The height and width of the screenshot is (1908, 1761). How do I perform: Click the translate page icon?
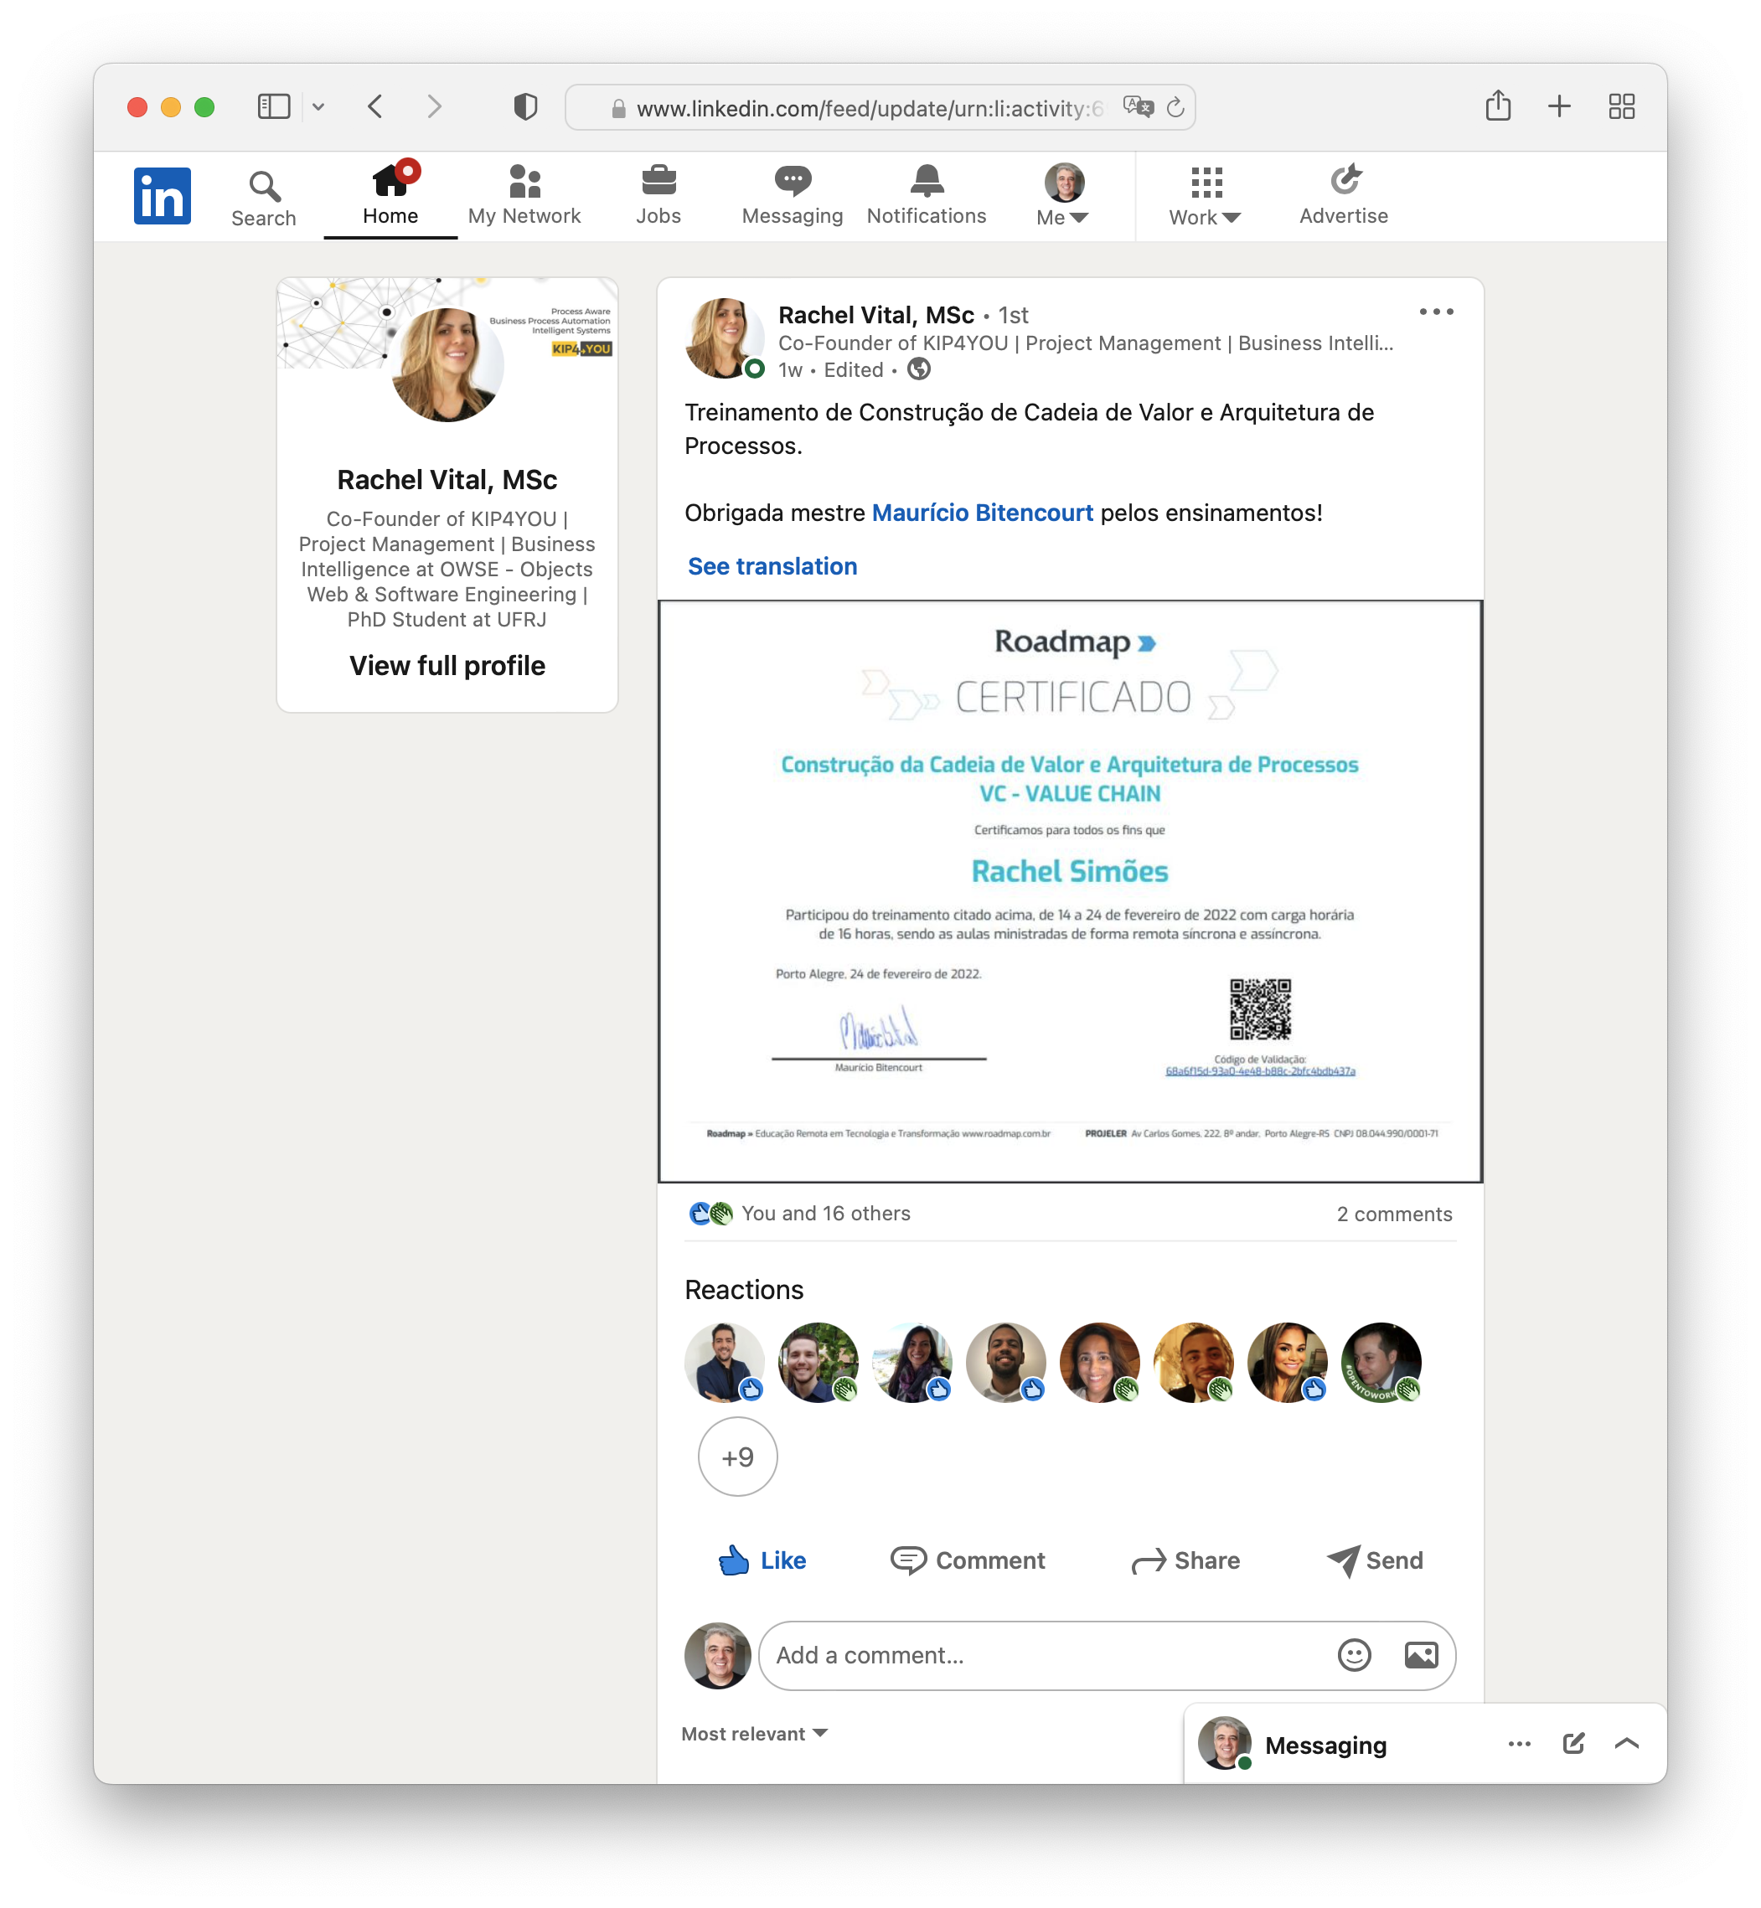(x=1138, y=106)
